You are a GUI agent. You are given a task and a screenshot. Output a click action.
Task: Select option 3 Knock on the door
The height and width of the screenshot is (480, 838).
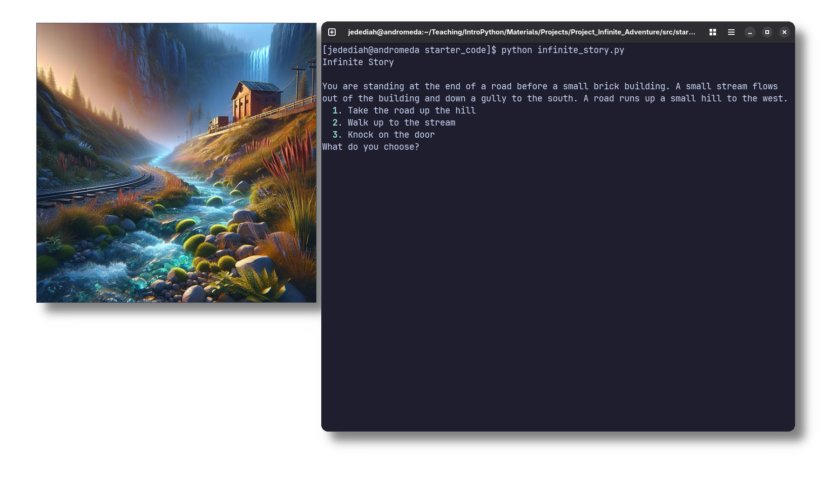pyautogui.click(x=384, y=135)
